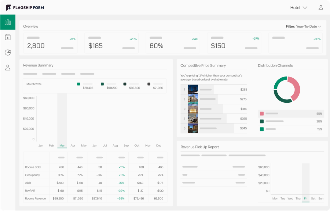Expand the Hotel dropdown
330x211 pixels.
coord(299,8)
